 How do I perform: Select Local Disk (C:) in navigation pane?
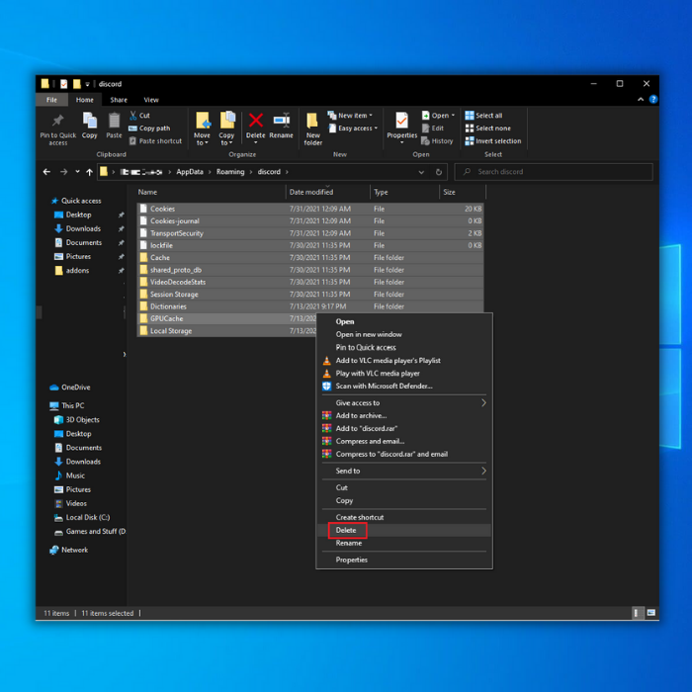pos(88,517)
